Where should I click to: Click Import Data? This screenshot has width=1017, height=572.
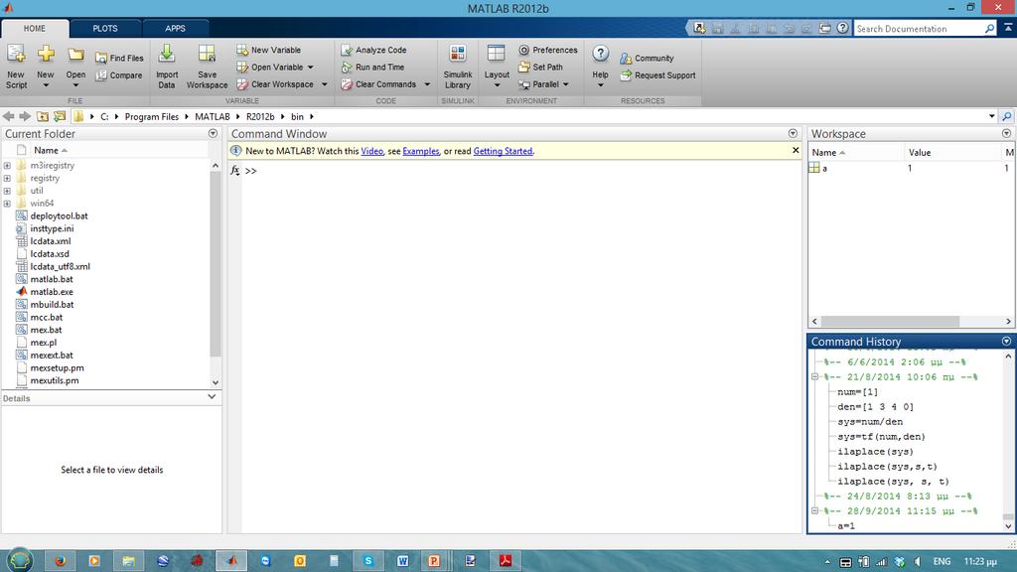[x=167, y=67]
